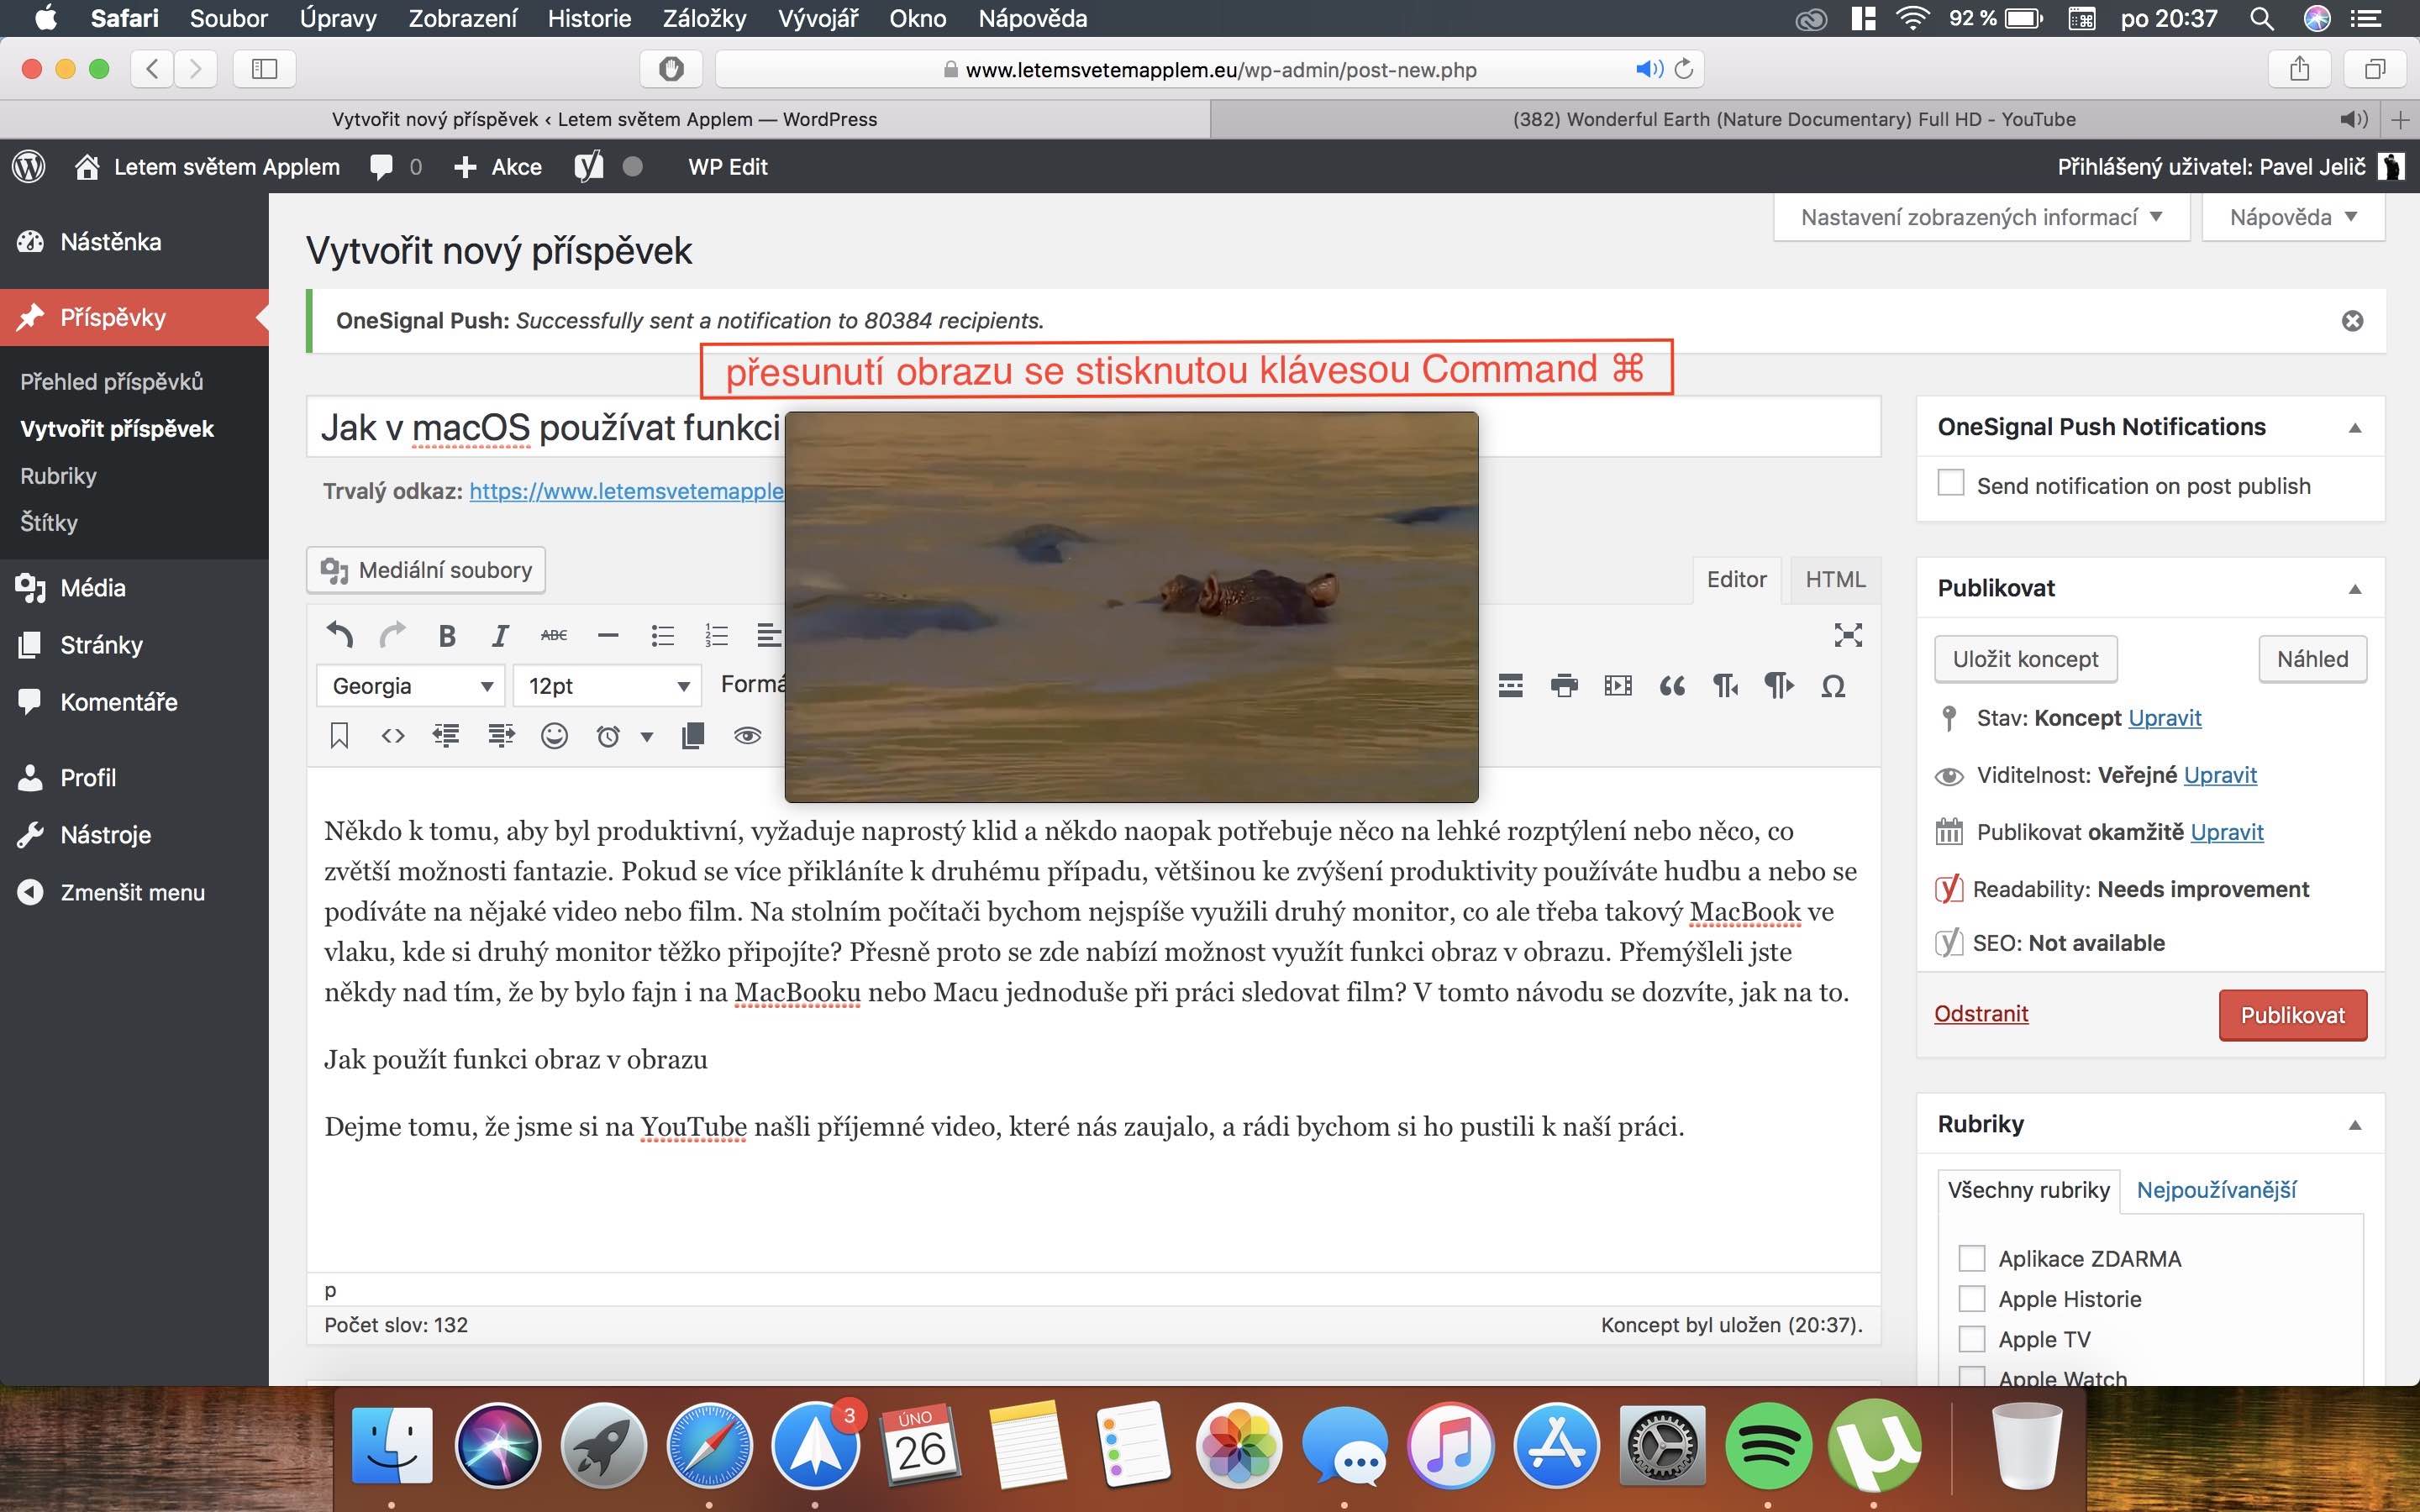The image size is (2420, 1512).
Task: Click the WordPress logo in admin bar
Action: [x=29, y=166]
